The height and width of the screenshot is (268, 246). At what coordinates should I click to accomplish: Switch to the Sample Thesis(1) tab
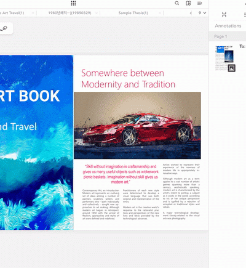133,13
